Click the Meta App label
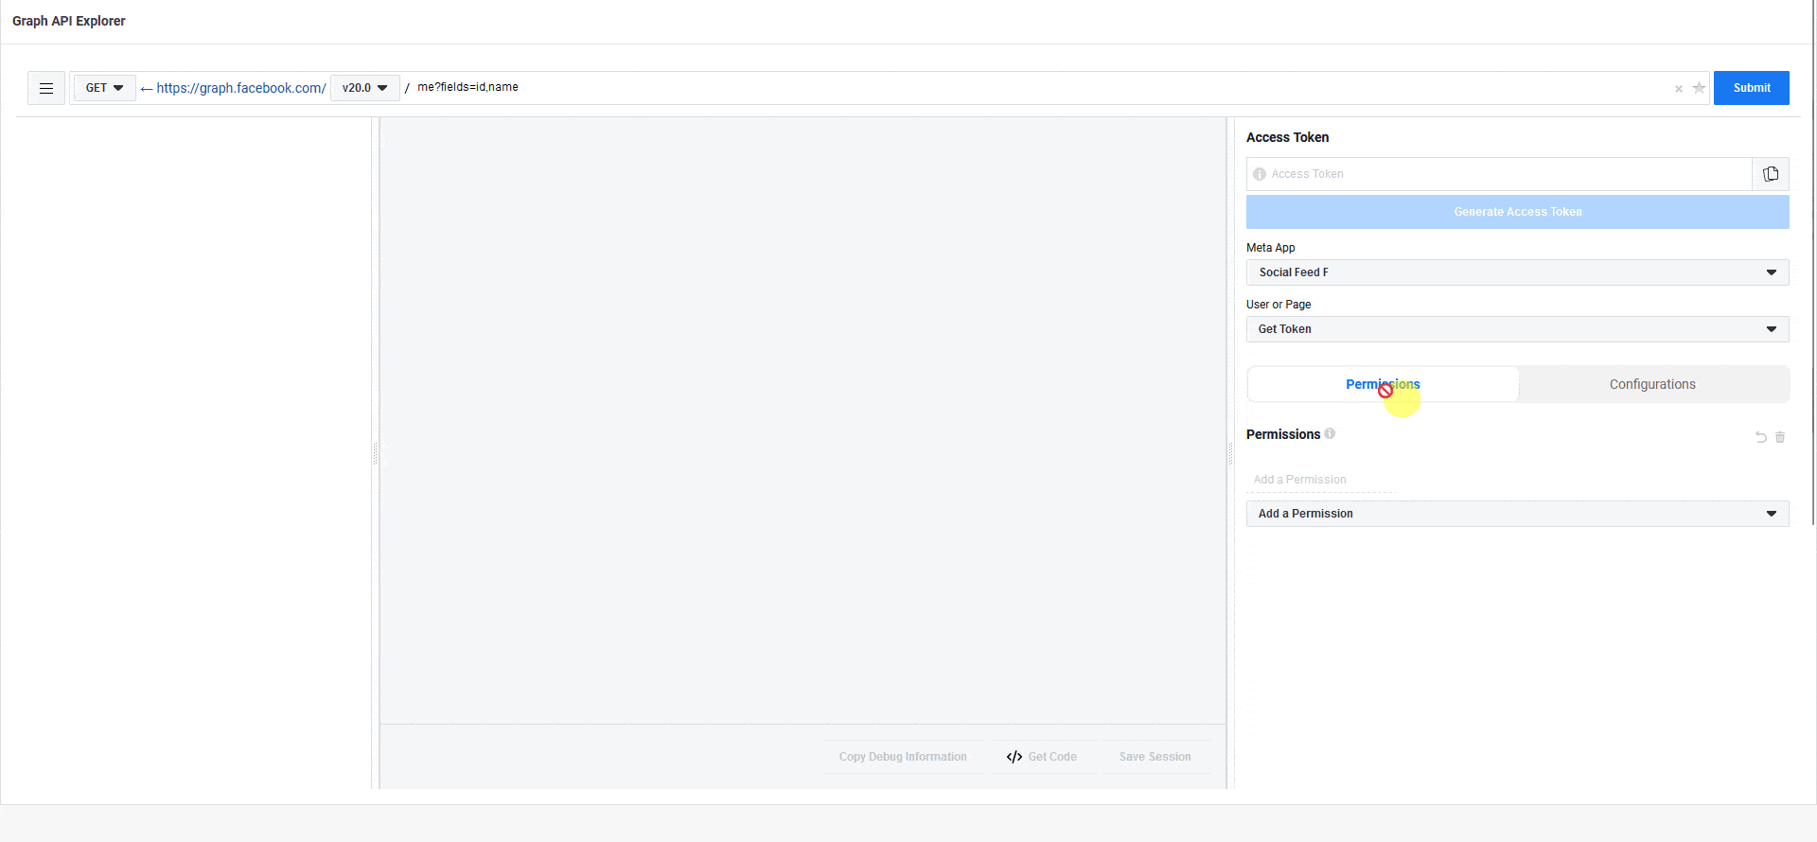Screen dimensions: 1817x842 pos(1270,248)
